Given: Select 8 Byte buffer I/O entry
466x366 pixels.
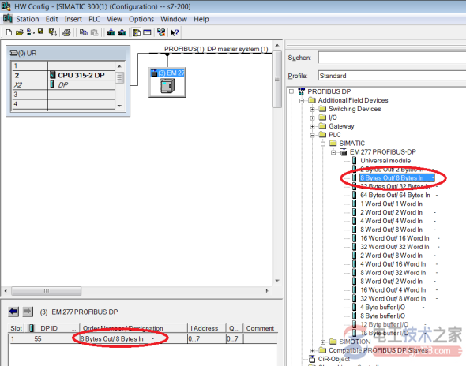Looking at the screenshot, I should pyautogui.click(x=382, y=316).
